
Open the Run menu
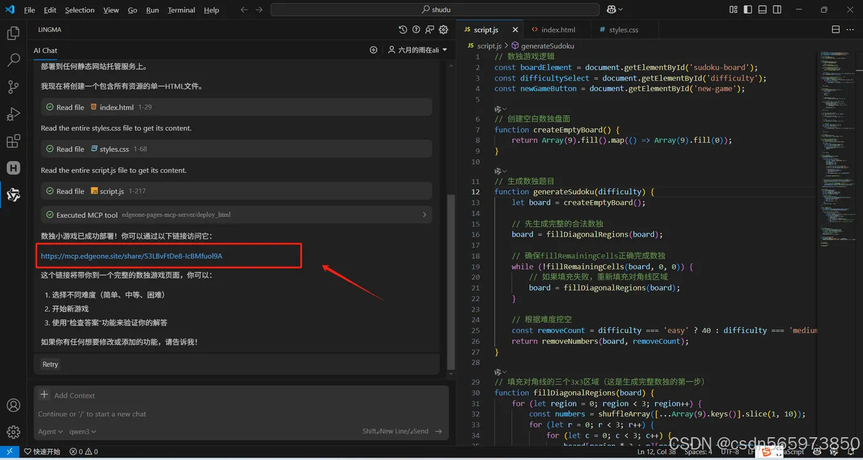152,10
